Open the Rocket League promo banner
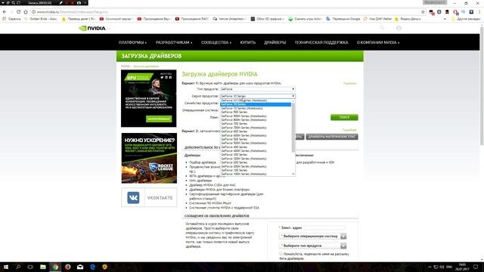484x272 pixels. tap(149, 158)
